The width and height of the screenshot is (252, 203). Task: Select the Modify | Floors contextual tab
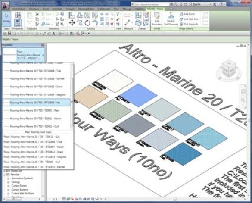click(155, 9)
